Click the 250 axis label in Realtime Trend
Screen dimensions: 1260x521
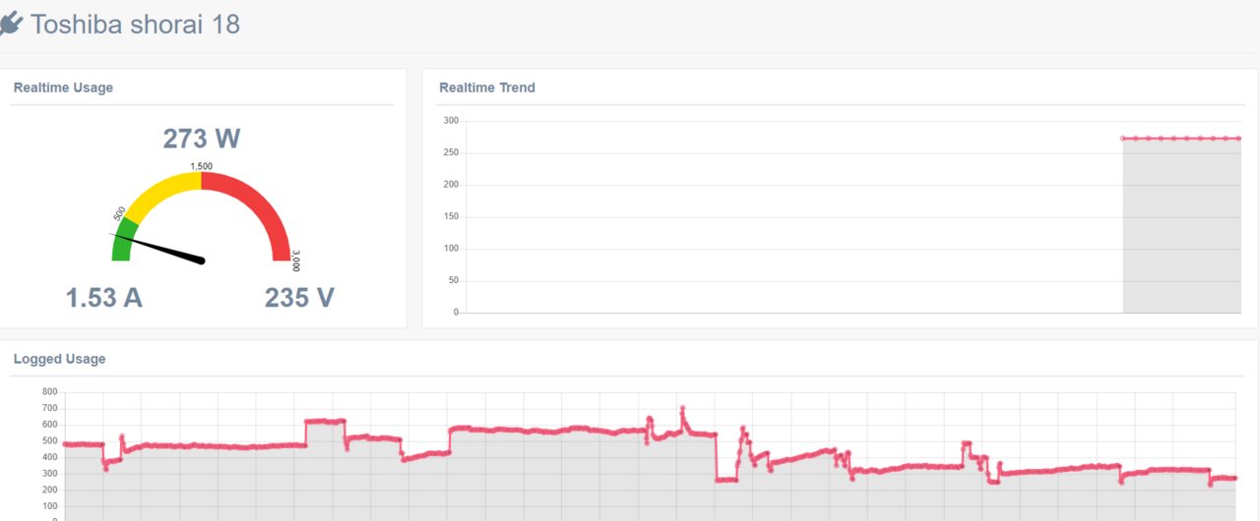pyautogui.click(x=451, y=153)
